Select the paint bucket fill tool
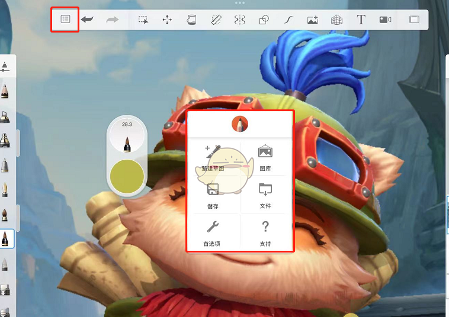 click(x=191, y=20)
